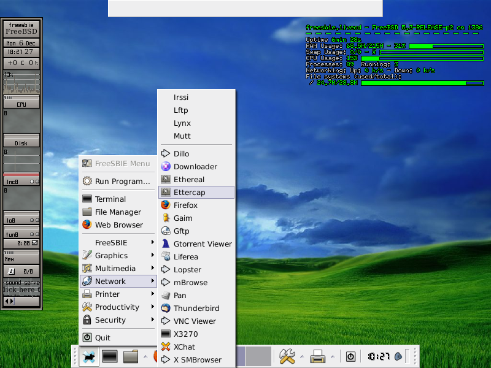Launch Web Browser from the FreeSBIE menu

(x=118, y=224)
